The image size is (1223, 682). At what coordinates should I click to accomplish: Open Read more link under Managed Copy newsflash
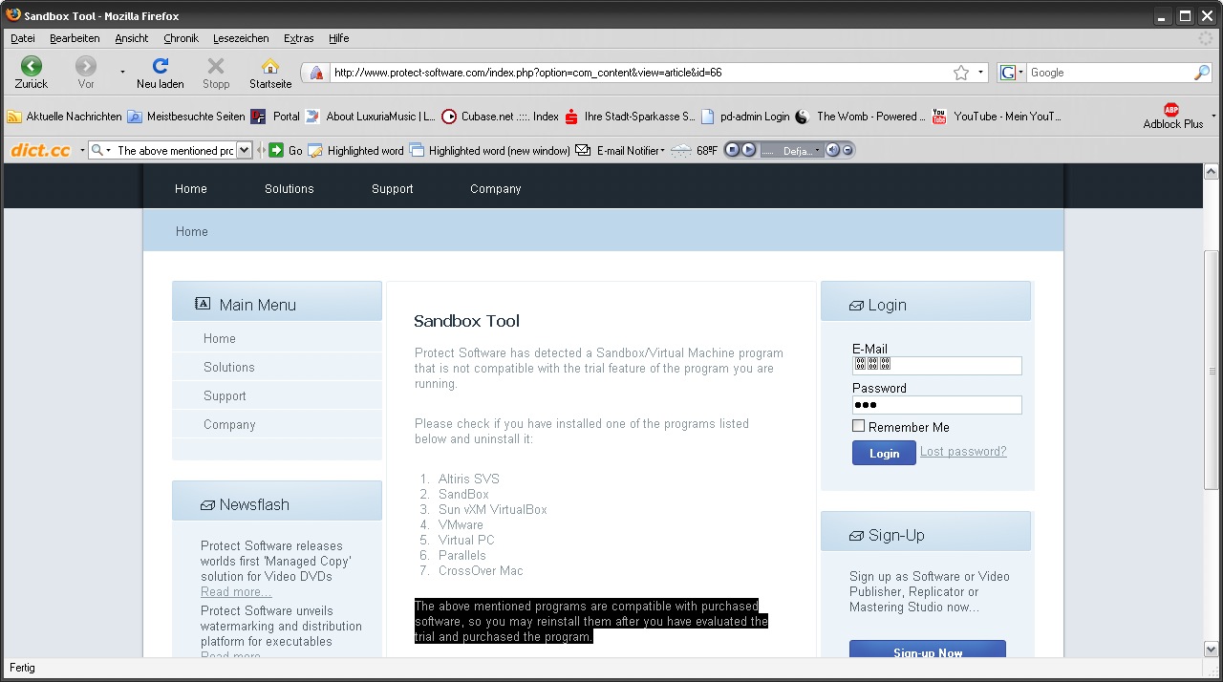[x=236, y=592]
